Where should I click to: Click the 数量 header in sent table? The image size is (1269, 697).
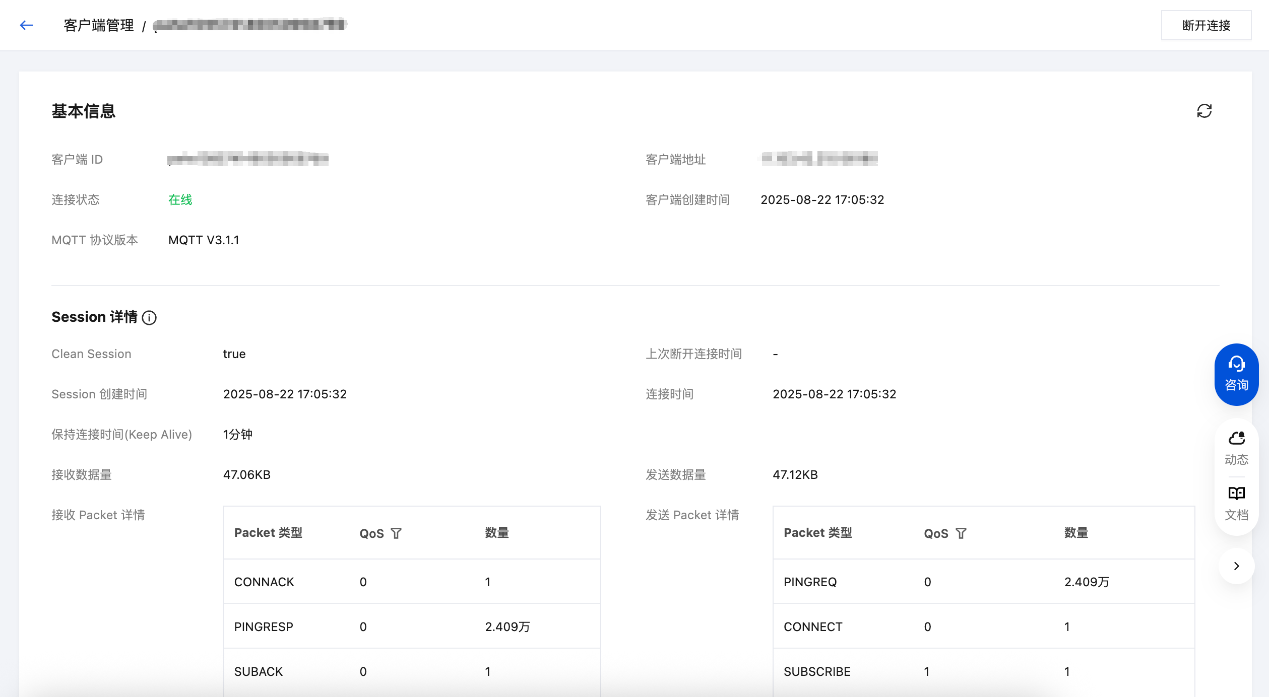pos(1076,533)
